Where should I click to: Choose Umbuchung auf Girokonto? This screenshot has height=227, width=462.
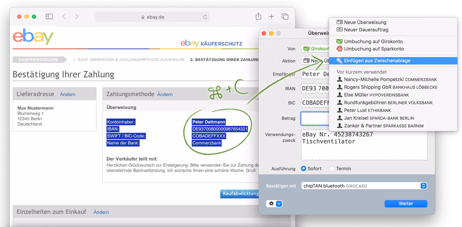(393, 41)
